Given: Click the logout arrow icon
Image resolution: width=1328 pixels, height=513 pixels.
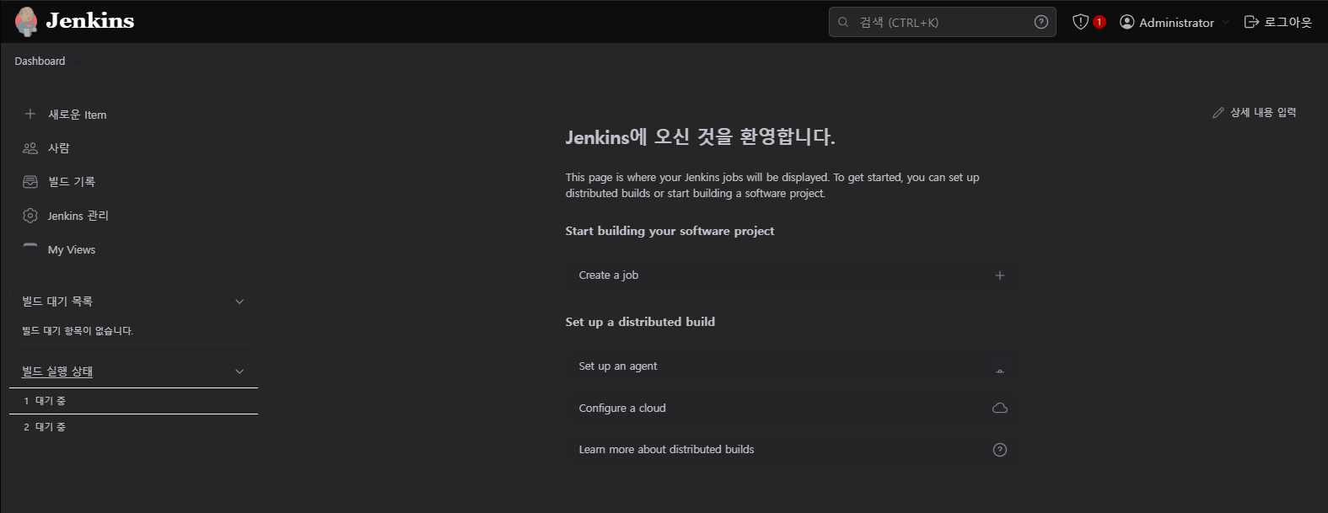Looking at the screenshot, I should tap(1251, 22).
